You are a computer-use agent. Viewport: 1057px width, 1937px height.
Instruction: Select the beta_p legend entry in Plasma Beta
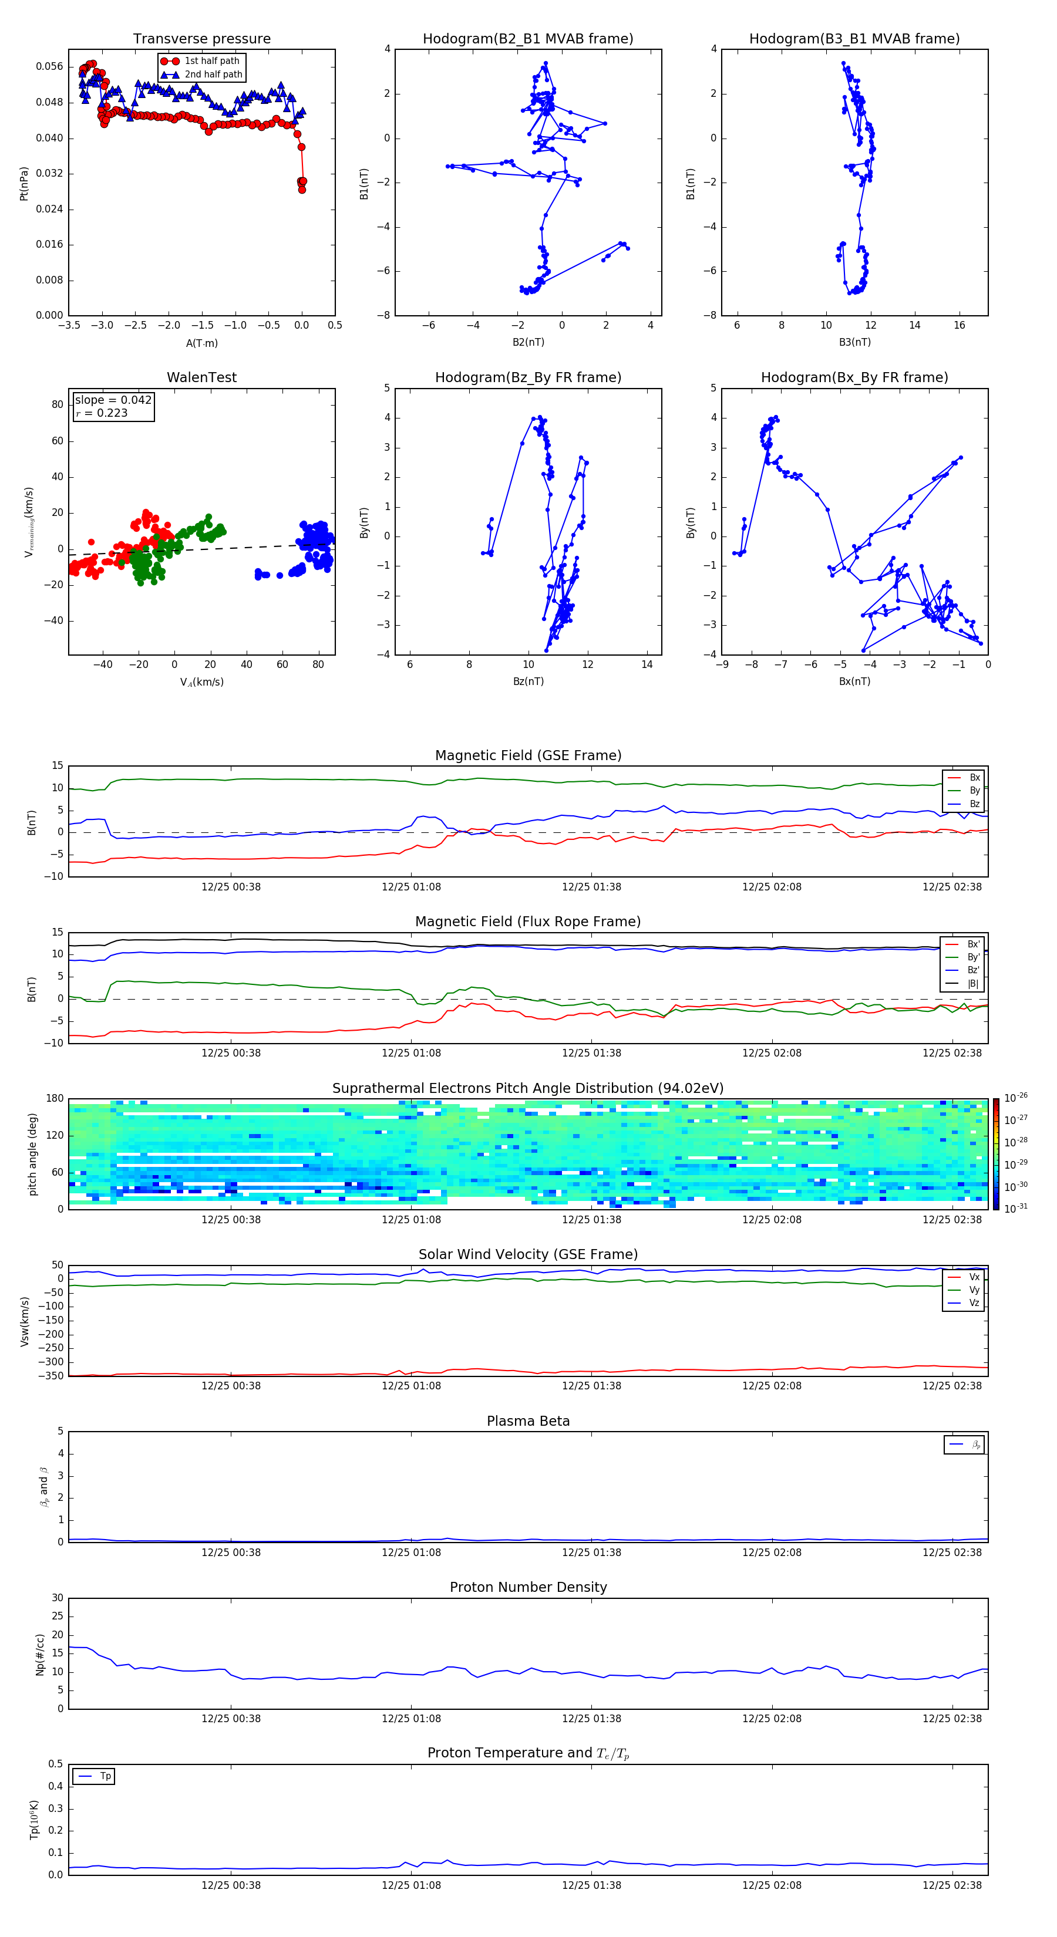point(964,1445)
